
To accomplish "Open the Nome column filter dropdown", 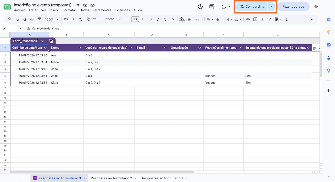I will click(80, 48).
